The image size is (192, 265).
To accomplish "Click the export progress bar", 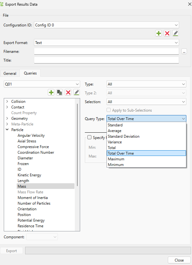I will point(108,251).
